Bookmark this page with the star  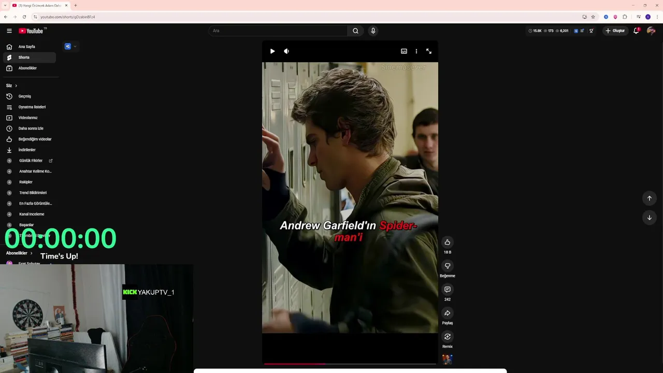coord(593,17)
